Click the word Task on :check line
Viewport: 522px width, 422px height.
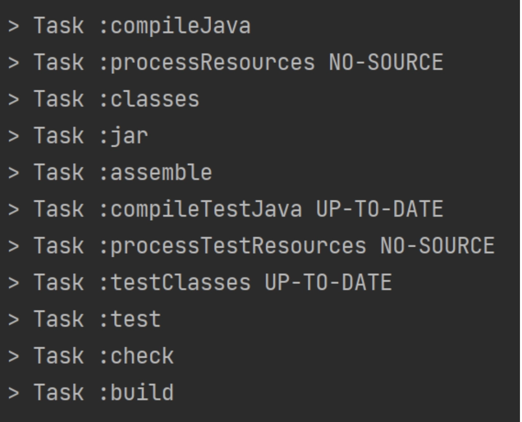(x=59, y=356)
